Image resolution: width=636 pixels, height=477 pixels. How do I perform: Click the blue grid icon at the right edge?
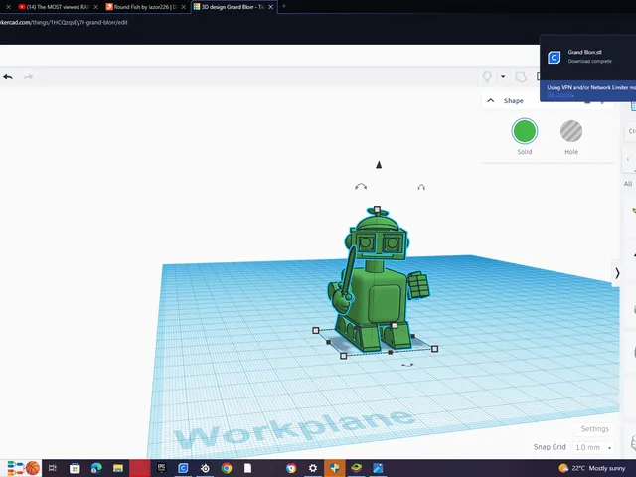pyautogui.click(x=633, y=106)
